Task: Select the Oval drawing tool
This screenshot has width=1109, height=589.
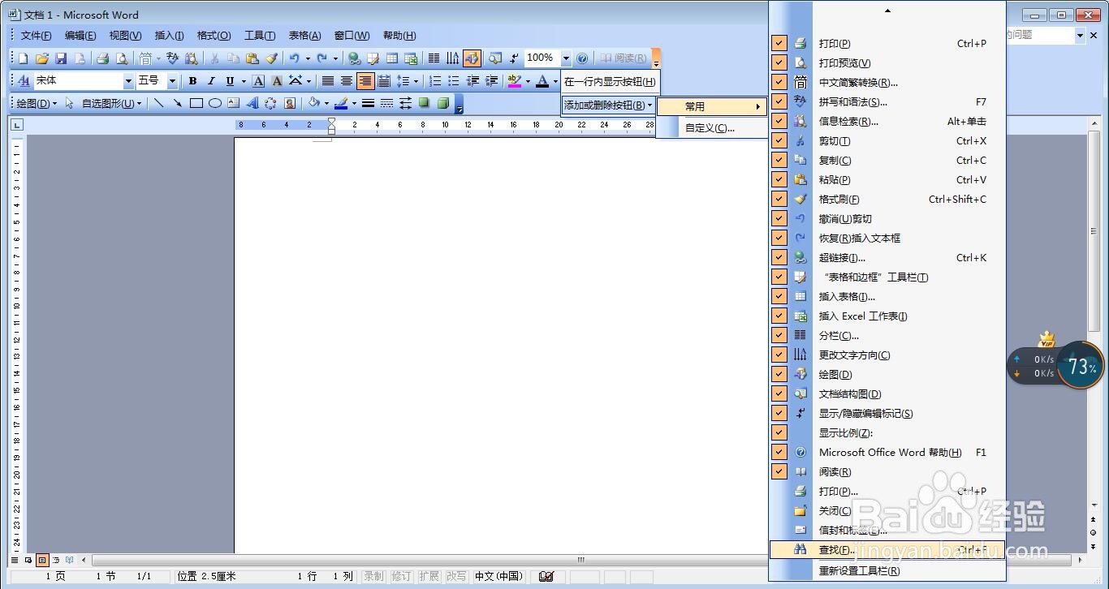Action: tap(215, 103)
